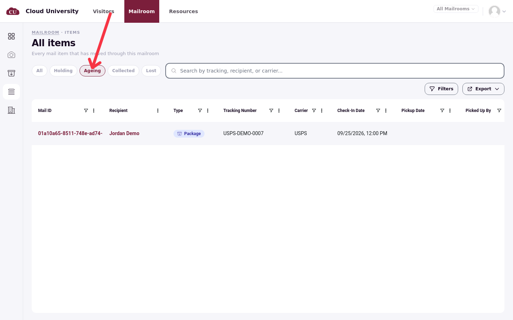Open the Pickup Date column options menu
Image resolution: width=513 pixels, height=320 pixels.
(x=450, y=111)
